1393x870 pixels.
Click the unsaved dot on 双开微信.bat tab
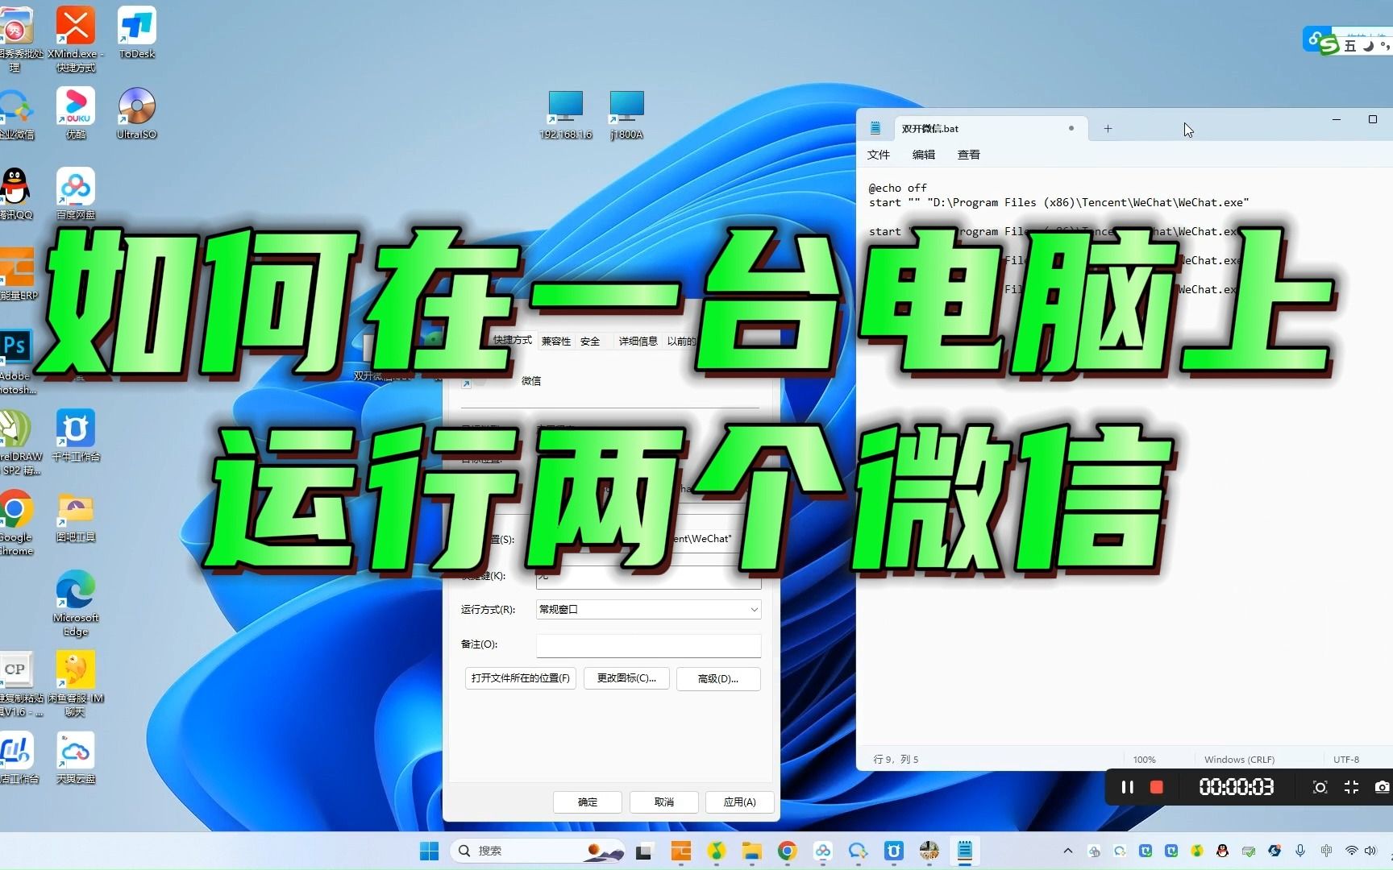click(x=1071, y=128)
